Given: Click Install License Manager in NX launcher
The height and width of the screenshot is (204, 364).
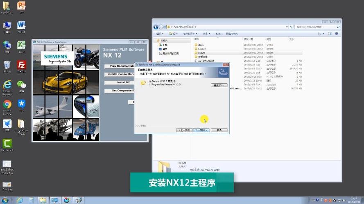Looking at the screenshot, I should (x=119, y=74).
